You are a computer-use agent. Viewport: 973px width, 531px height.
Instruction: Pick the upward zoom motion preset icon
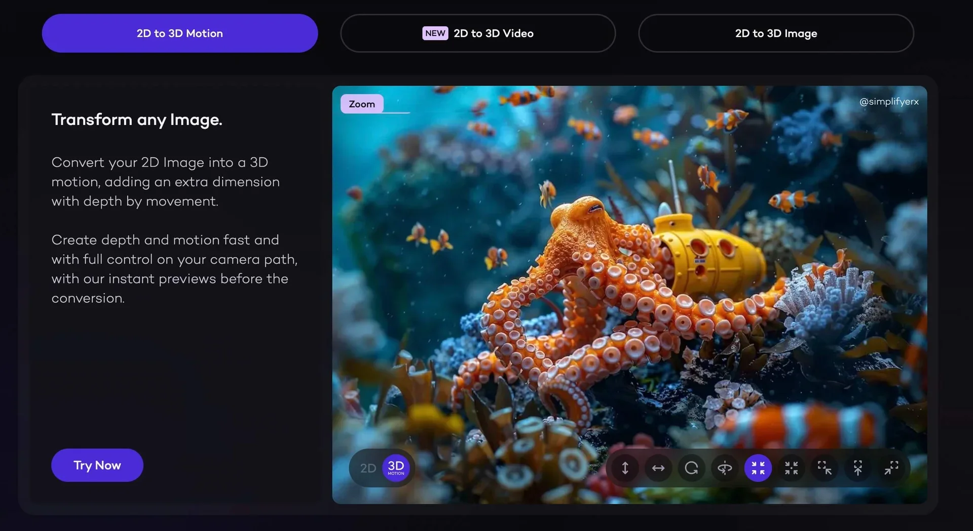coord(858,468)
